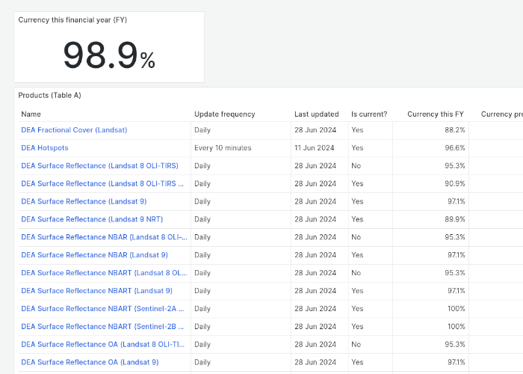Open DEA Surface Reflectance NBAR (Landsat 8 OLI-... link

click(x=104, y=237)
